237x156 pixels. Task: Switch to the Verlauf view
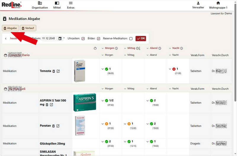[x=28, y=28]
